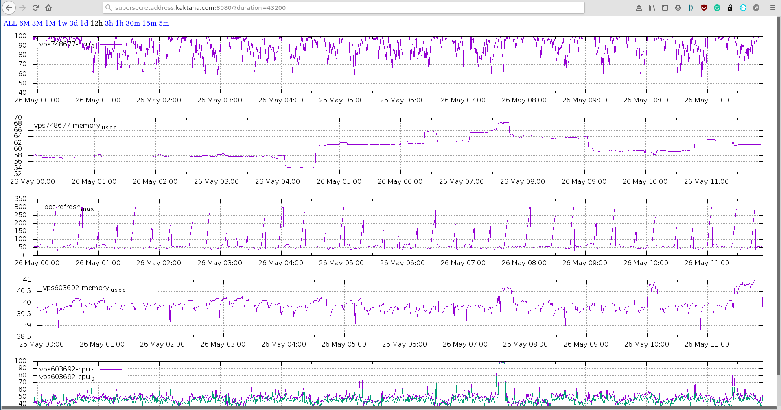Switch graphs to 1w range
The image size is (781, 410).
(x=63, y=23)
